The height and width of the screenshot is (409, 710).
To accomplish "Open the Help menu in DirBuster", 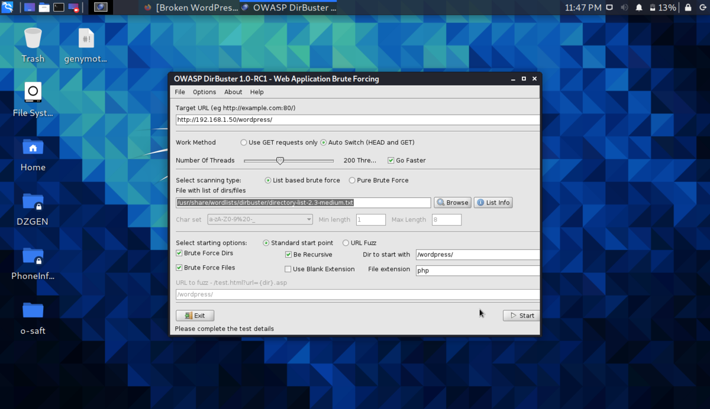I will pyautogui.click(x=257, y=92).
